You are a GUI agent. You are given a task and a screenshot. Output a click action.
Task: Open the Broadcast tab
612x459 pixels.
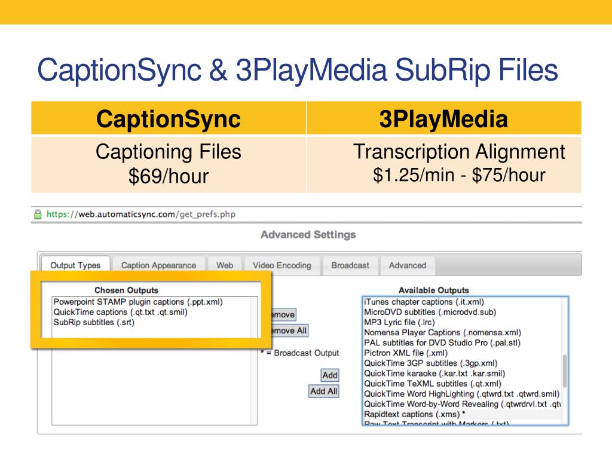[x=350, y=265]
